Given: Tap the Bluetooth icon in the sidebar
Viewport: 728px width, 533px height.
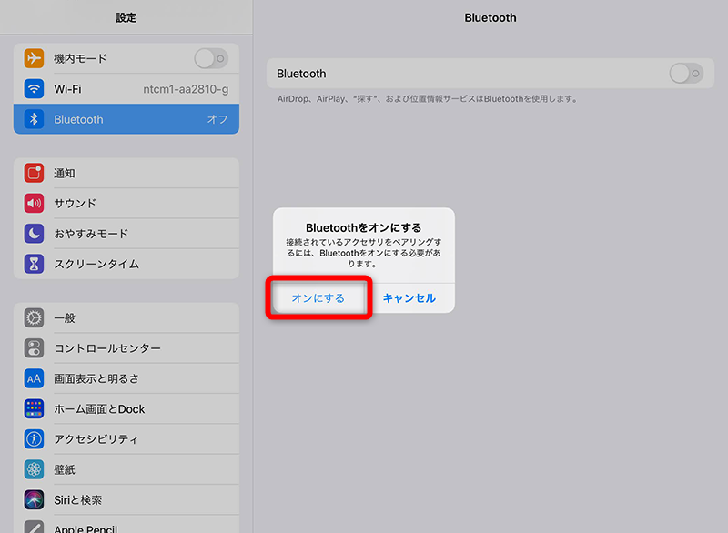Looking at the screenshot, I should click(34, 119).
